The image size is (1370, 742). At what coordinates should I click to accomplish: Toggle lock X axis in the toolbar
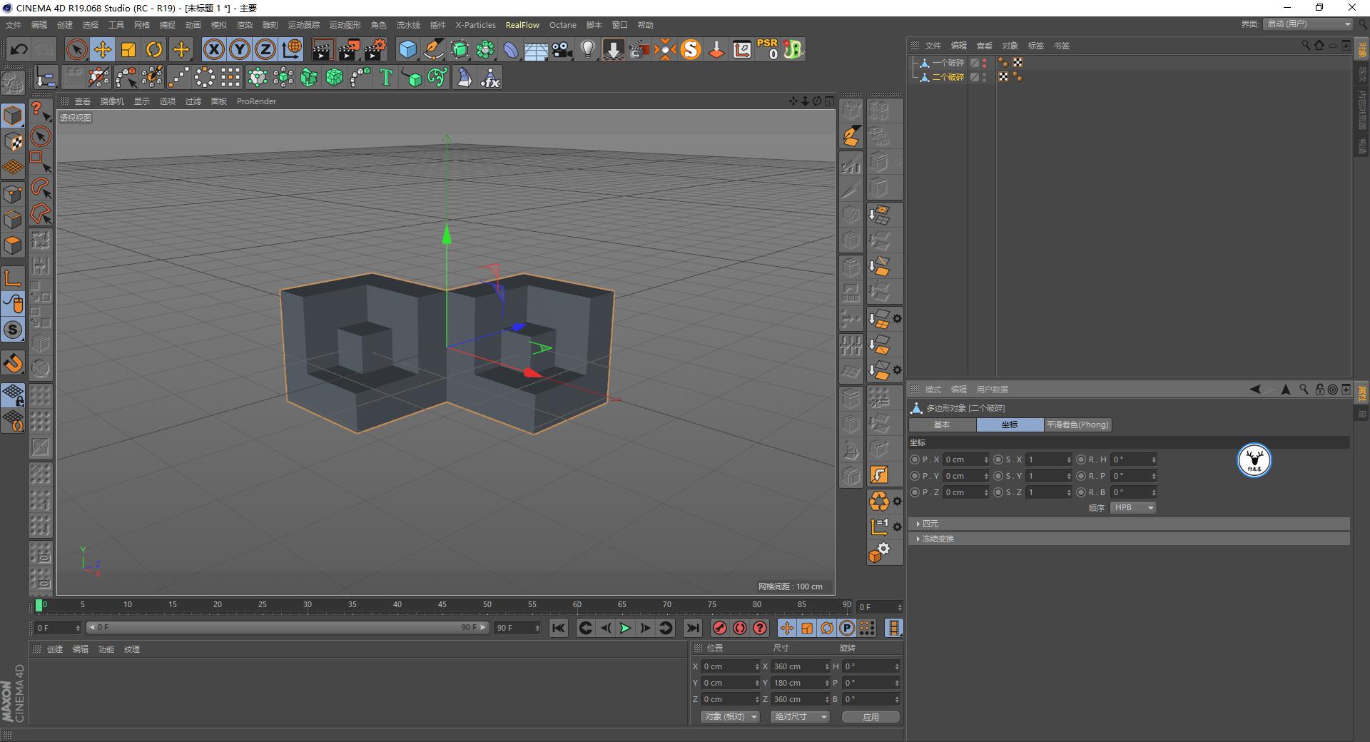click(x=213, y=49)
